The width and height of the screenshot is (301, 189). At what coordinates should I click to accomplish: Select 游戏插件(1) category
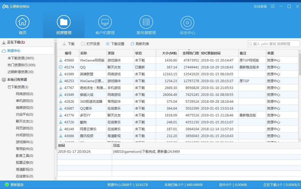(24, 142)
